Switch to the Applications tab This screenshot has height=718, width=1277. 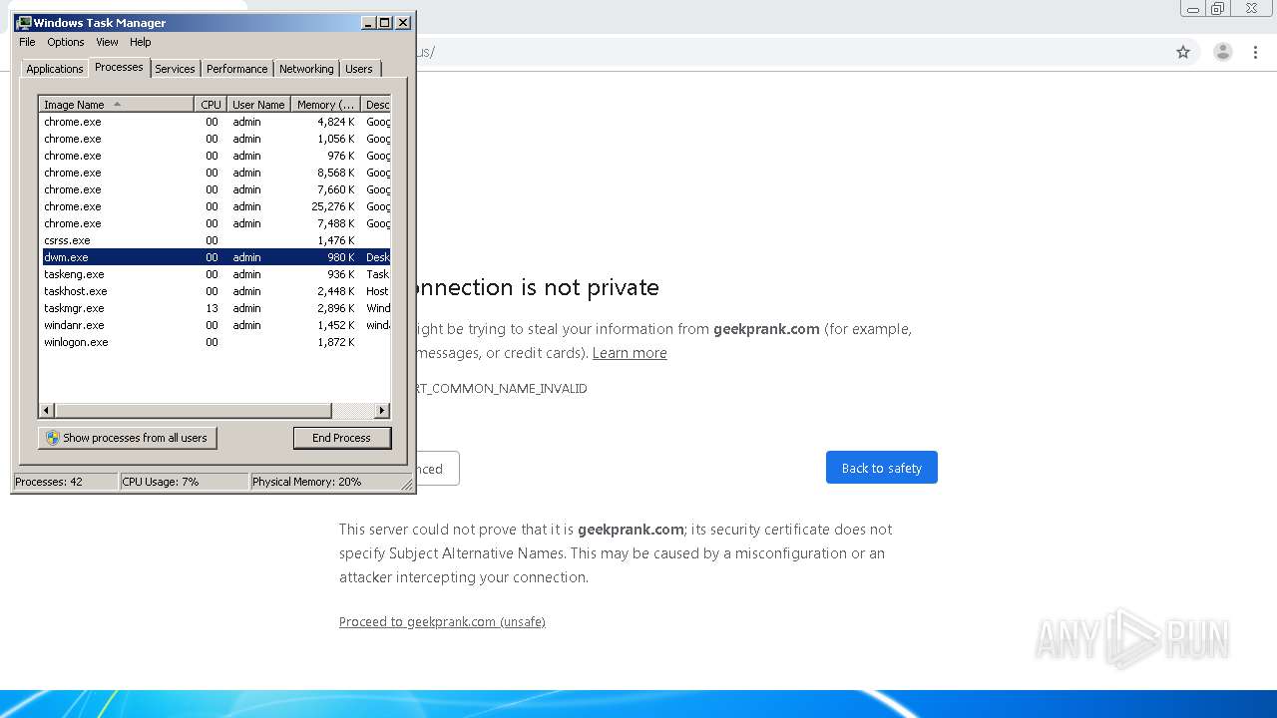(54, 69)
